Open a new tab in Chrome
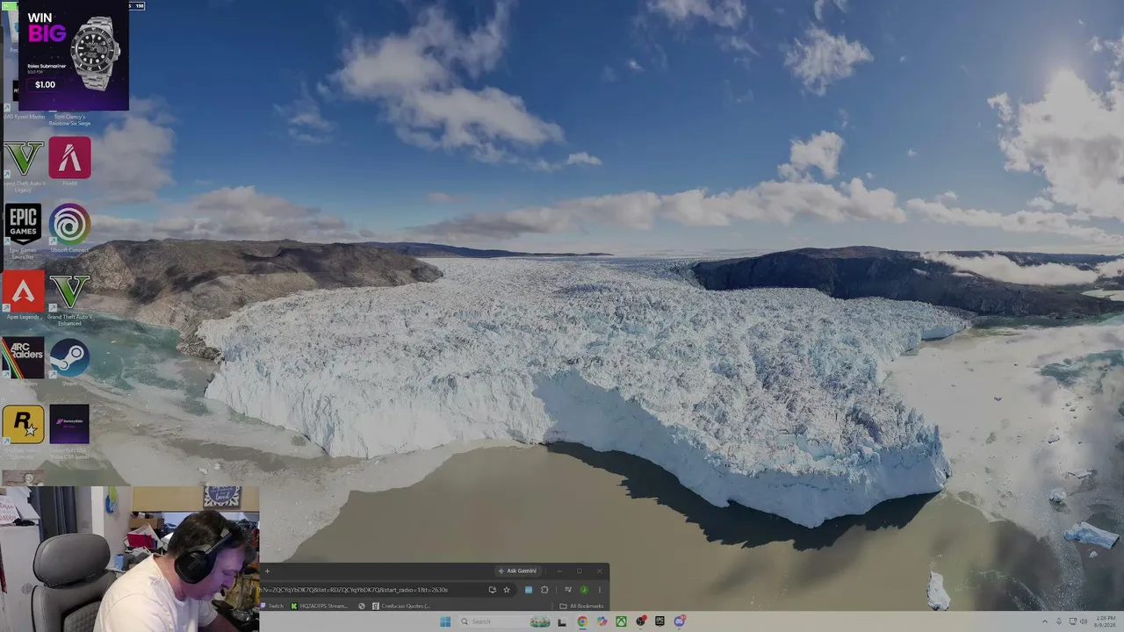 pyautogui.click(x=267, y=571)
